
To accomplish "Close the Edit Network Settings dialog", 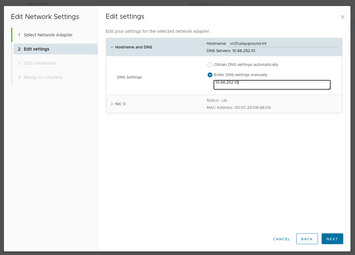I will click(342, 17).
